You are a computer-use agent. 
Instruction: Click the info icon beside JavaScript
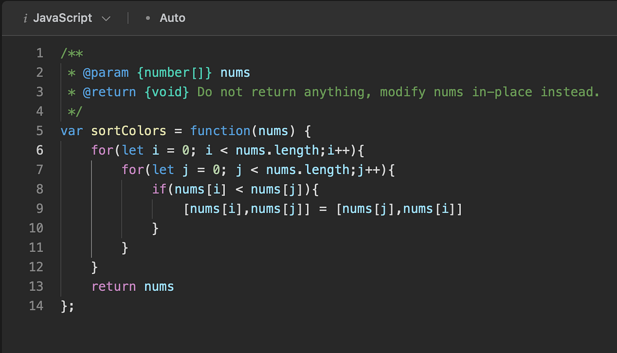point(25,17)
